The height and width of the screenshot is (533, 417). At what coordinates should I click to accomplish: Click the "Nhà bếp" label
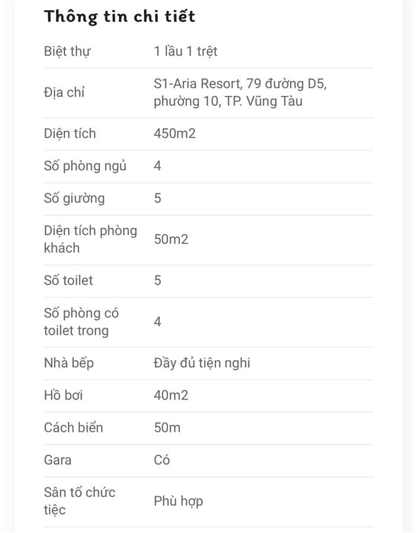pos(69,362)
